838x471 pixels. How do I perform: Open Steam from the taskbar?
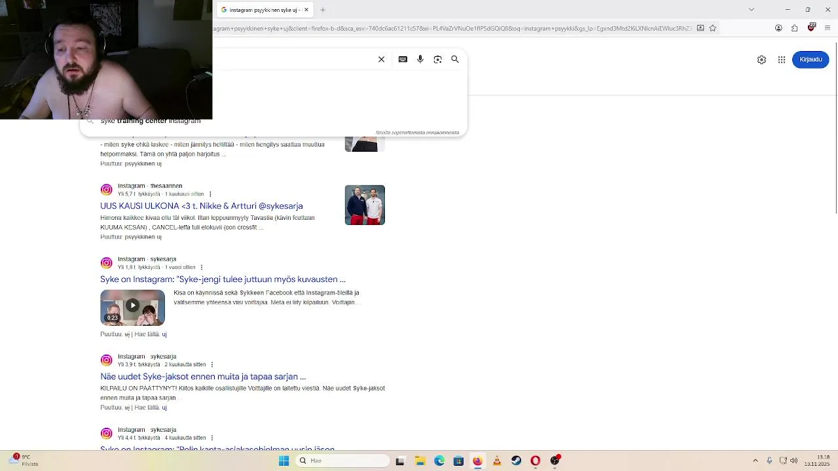pyautogui.click(x=516, y=461)
